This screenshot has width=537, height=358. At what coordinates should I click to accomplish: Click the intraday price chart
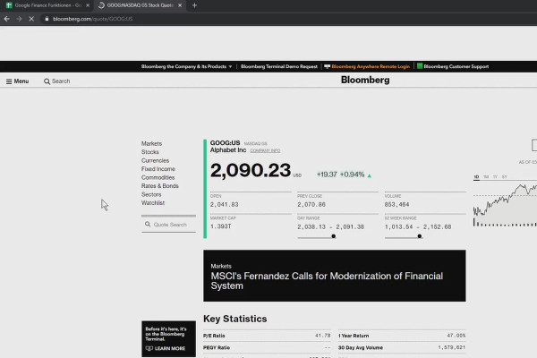tap(505, 205)
